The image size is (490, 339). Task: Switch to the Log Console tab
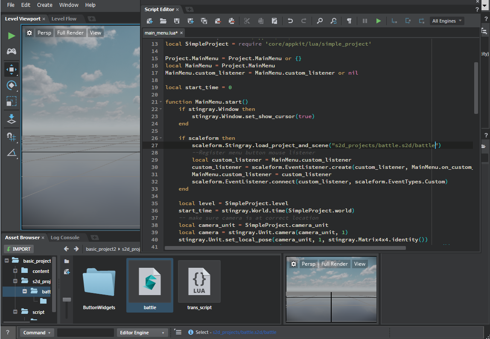click(x=65, y=238)
